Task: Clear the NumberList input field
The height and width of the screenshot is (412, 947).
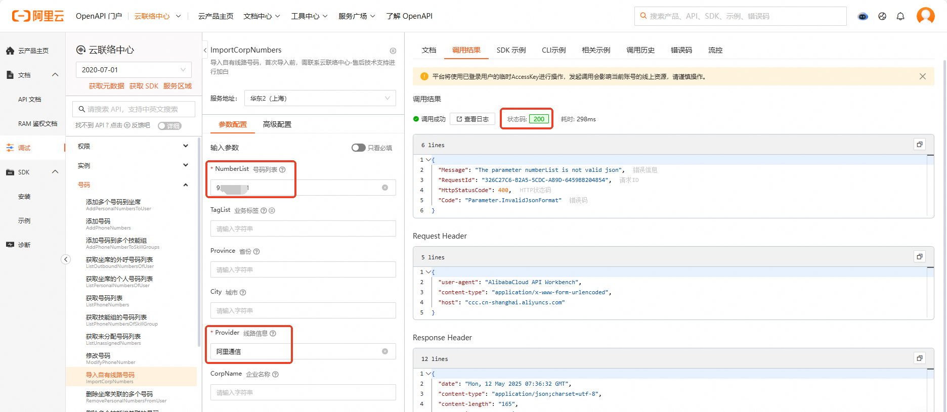Action: click(x=385, y=188)
